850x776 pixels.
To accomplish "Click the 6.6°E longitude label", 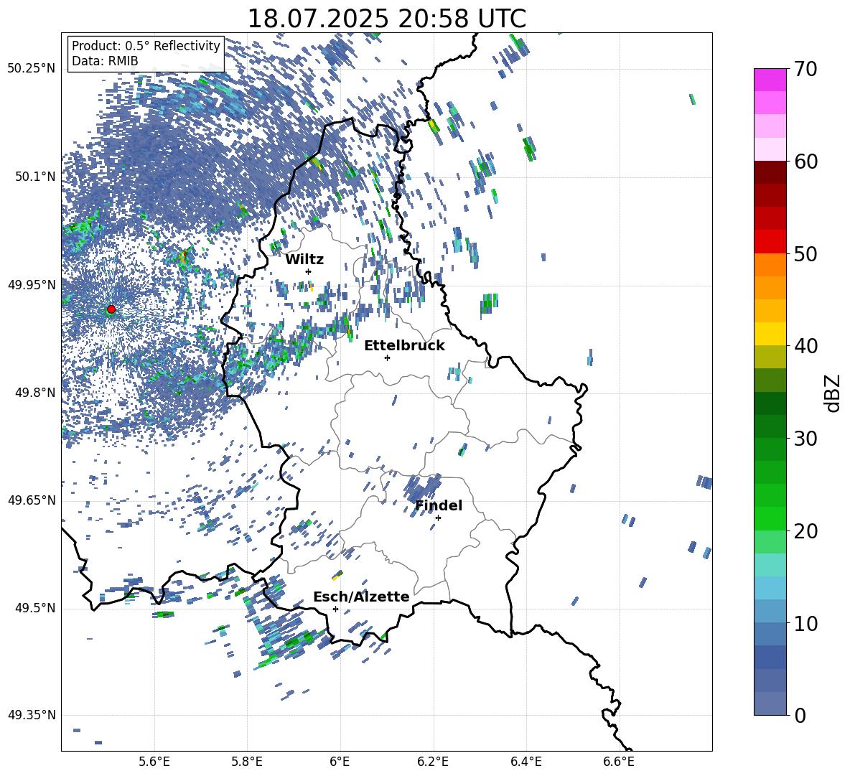I will point(619,762).
